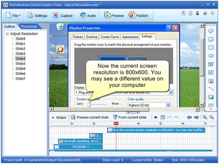Insert an image object
The width and height of the screenshot is (219, 164).
pos(211,97)
